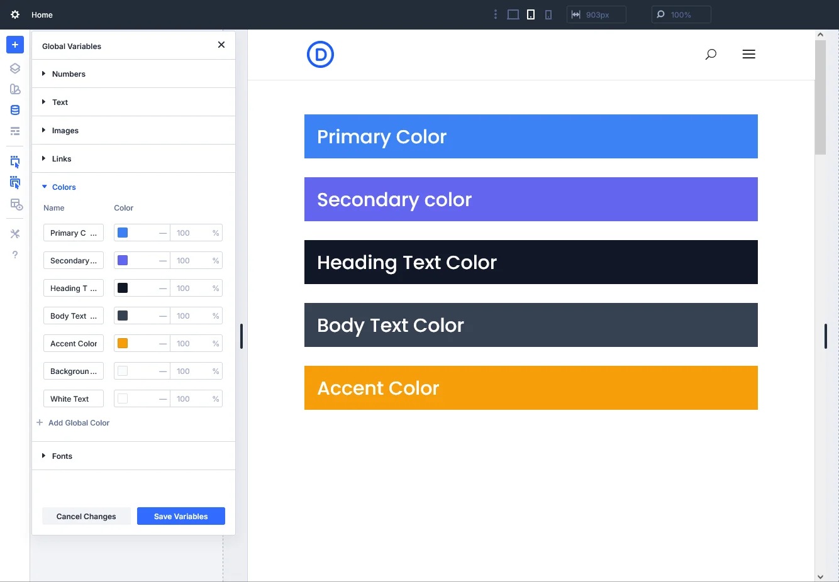Open the orange Accent Color swatch
The width and height of the screenshot is (839, 582).
(x=123, y=343)
